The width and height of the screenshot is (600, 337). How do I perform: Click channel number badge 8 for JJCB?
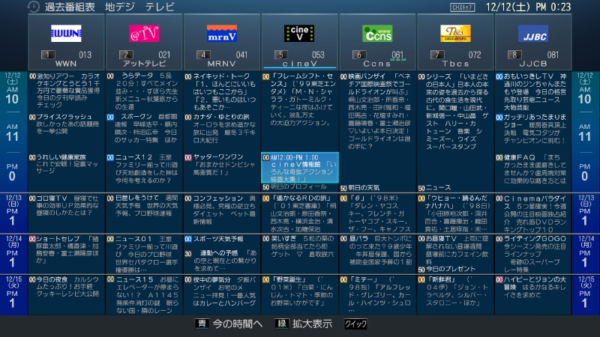(515, 55)
